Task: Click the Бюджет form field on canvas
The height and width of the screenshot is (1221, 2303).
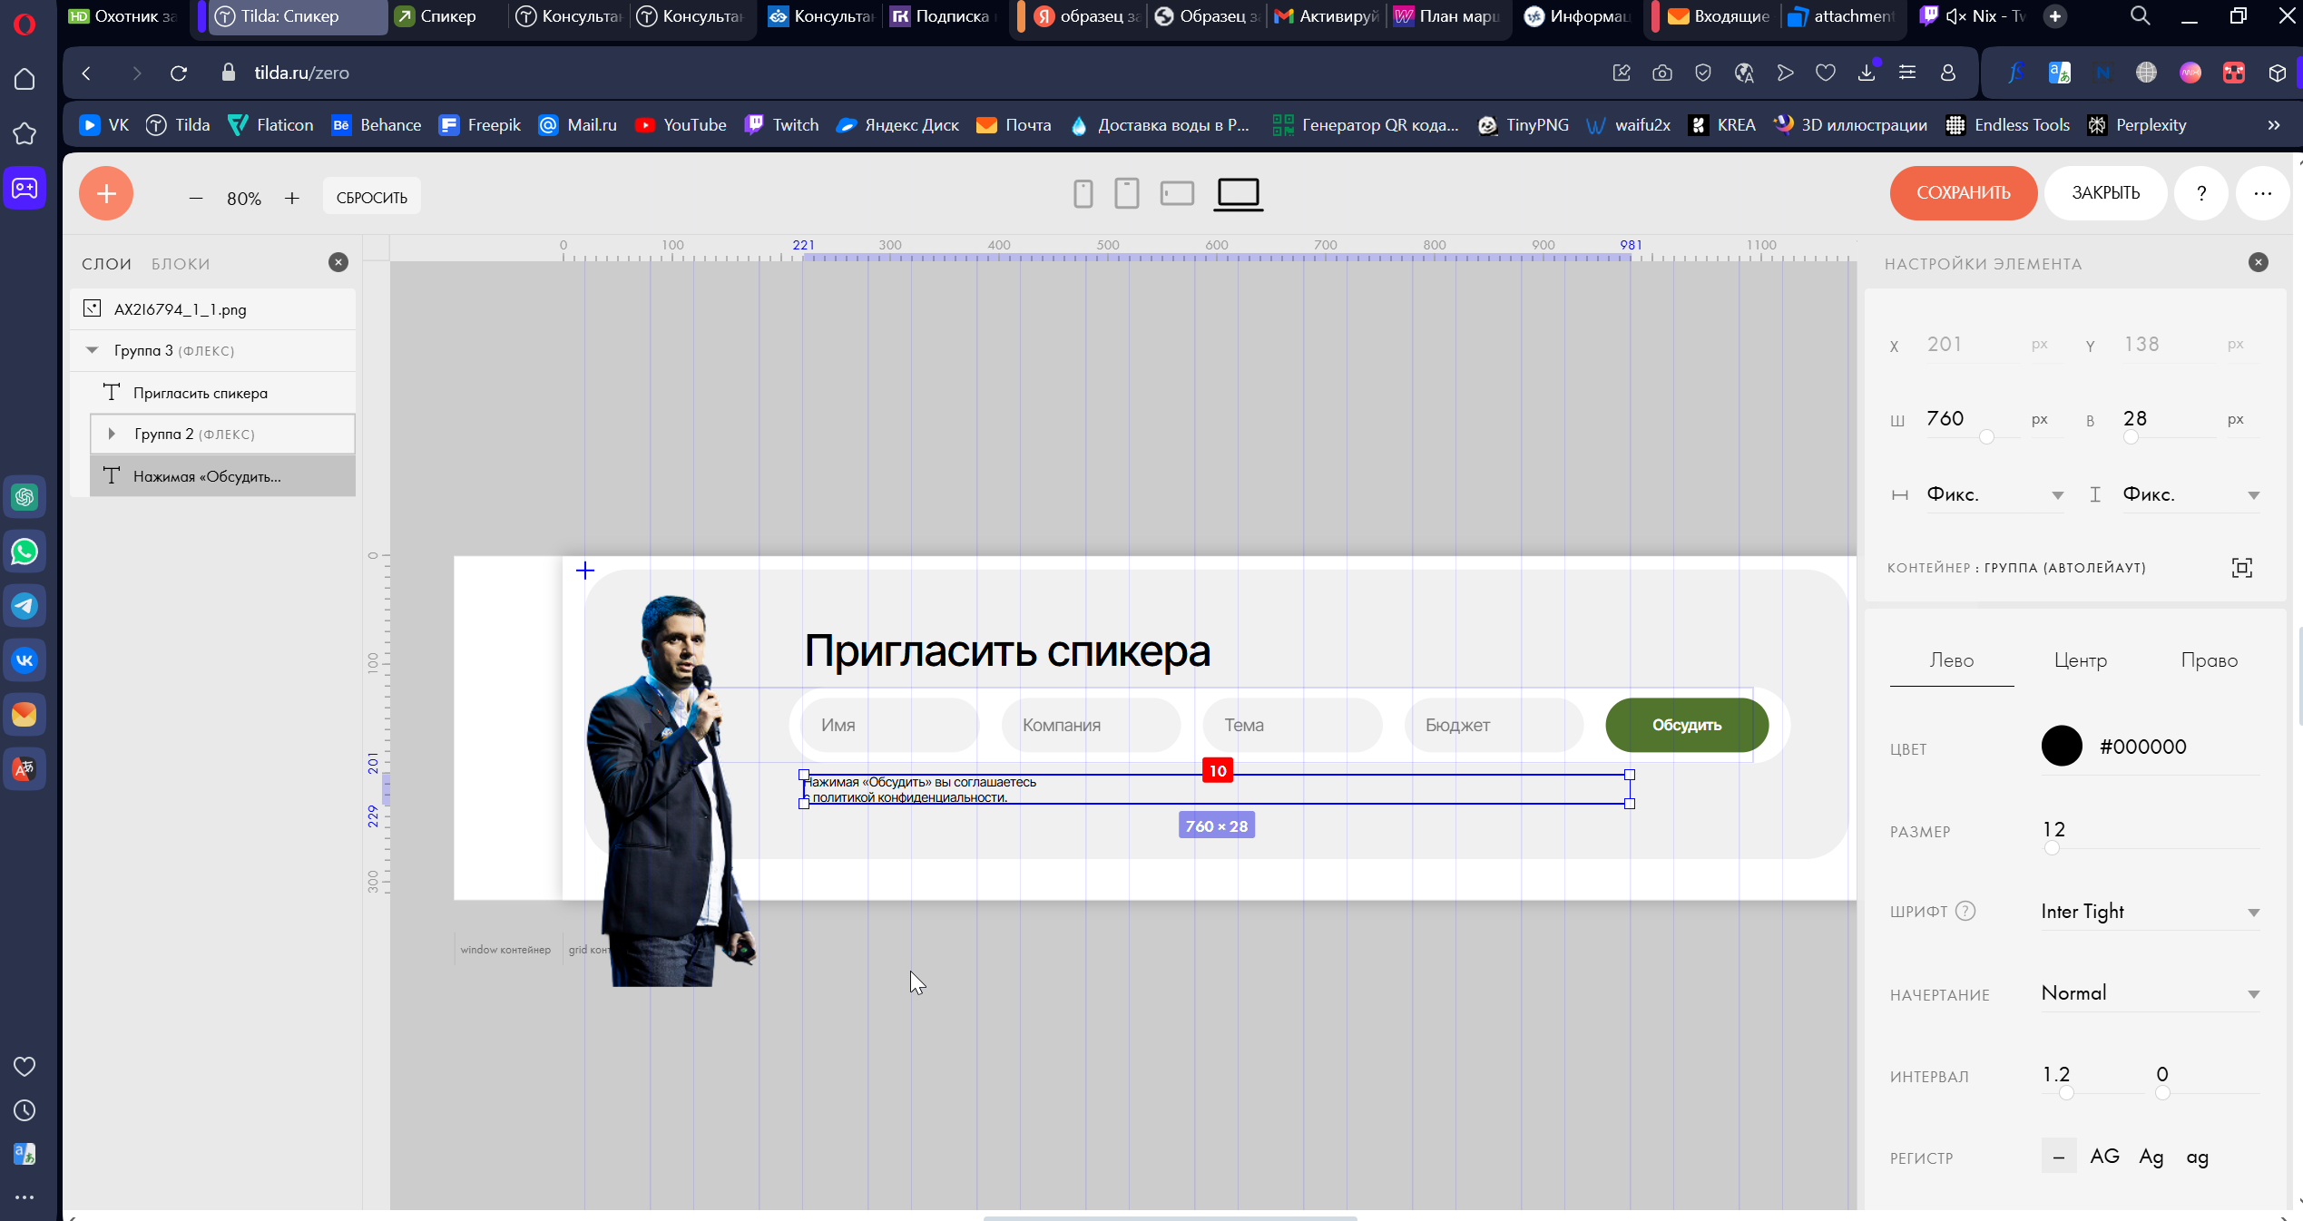Action: pos(1494,725)
